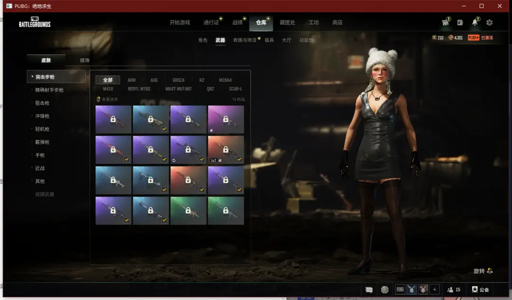Toggle check on second-row tan rifle skin

164,159
